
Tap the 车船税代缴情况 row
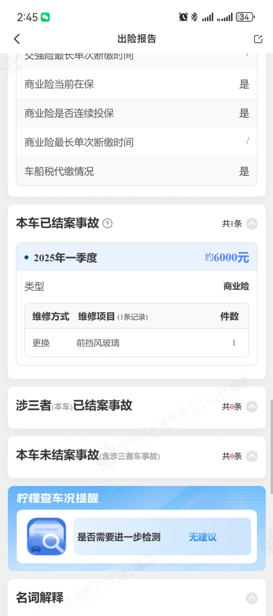click(x=137, y=171)
